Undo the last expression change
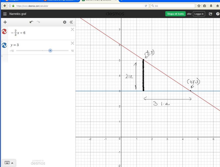220x167 pixels. [31, 22]
